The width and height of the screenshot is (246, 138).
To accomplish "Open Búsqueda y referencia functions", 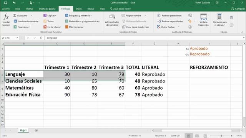I will [x=78, y=15].
